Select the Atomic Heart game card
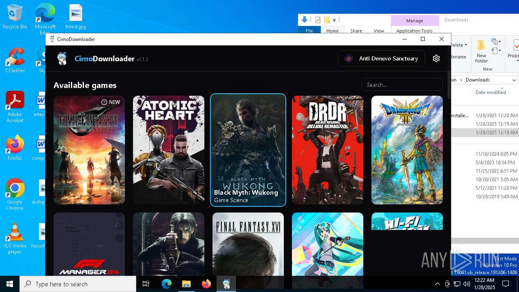 [169, 150]
